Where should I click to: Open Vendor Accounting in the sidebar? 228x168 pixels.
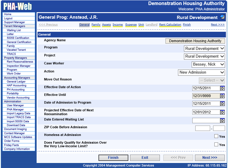(19, 98)
